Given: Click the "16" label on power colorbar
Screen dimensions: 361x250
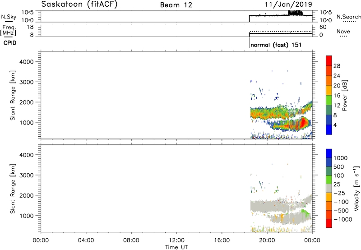Looking at the screenshot, I should pos(337,95).
